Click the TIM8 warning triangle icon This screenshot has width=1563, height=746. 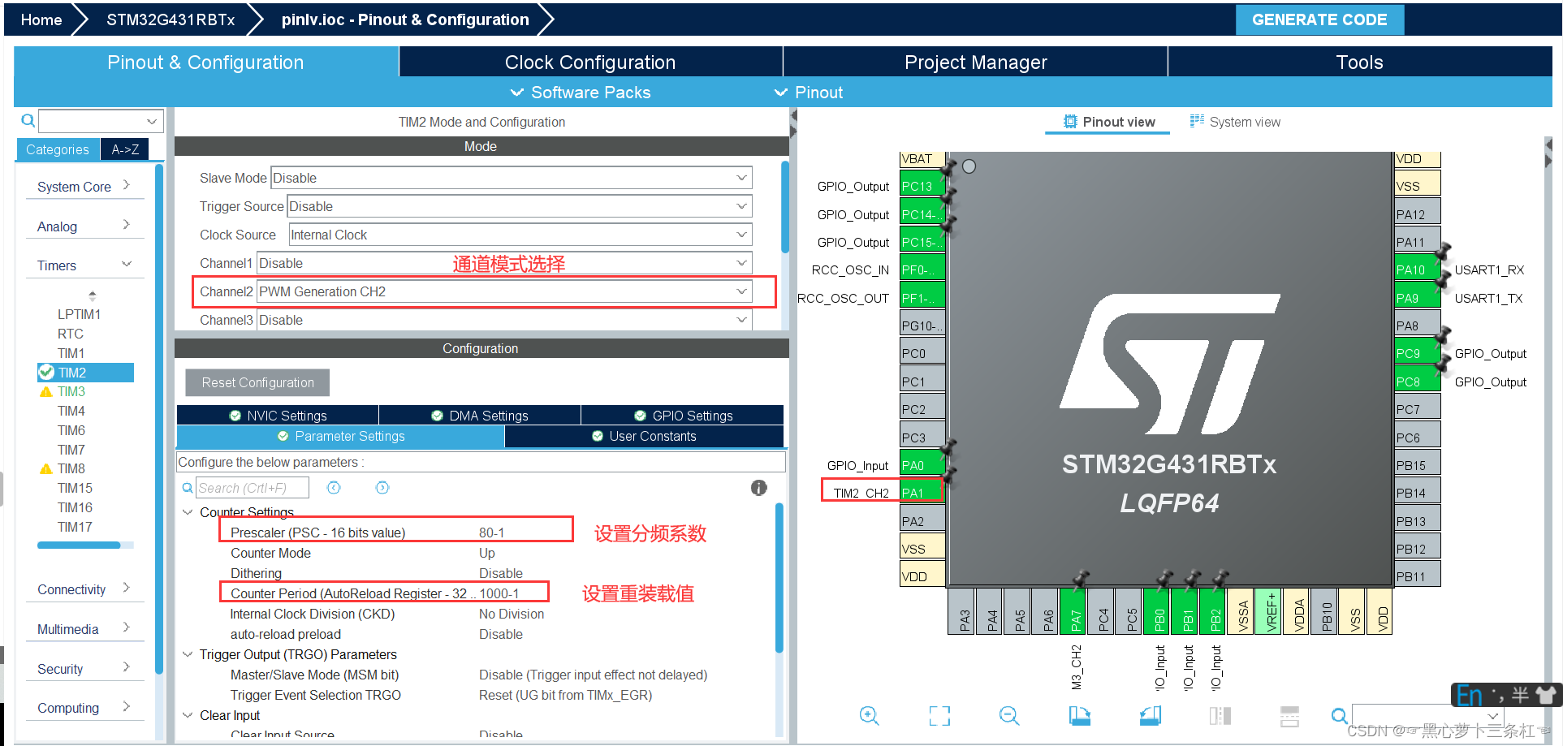46,469
